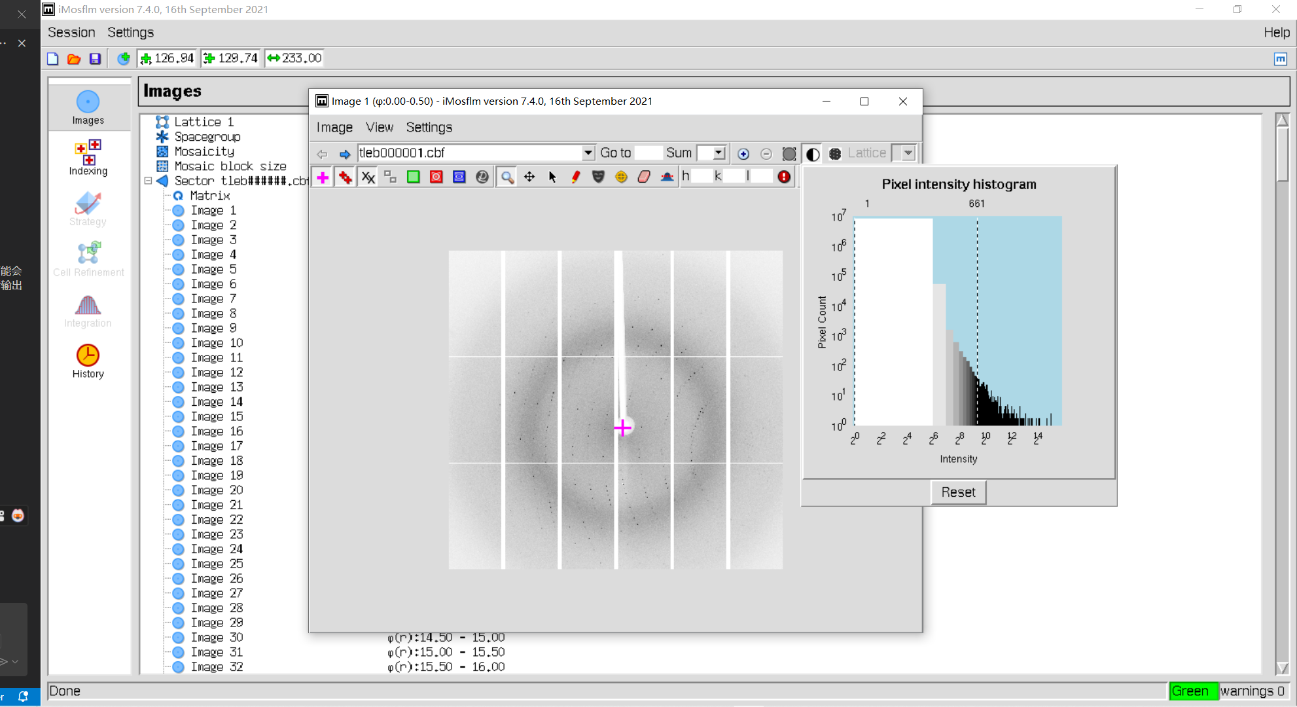
Task: Select the pan (four-arrow) tool
Action: (x=529, y=177)
